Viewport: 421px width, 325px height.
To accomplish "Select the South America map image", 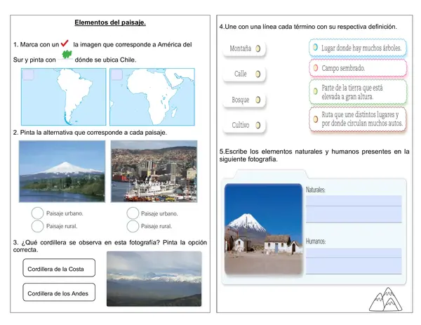I will 64,97.
